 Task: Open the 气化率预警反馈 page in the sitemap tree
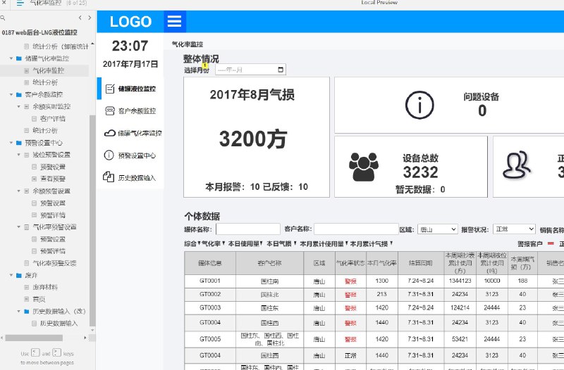(55, 263)
